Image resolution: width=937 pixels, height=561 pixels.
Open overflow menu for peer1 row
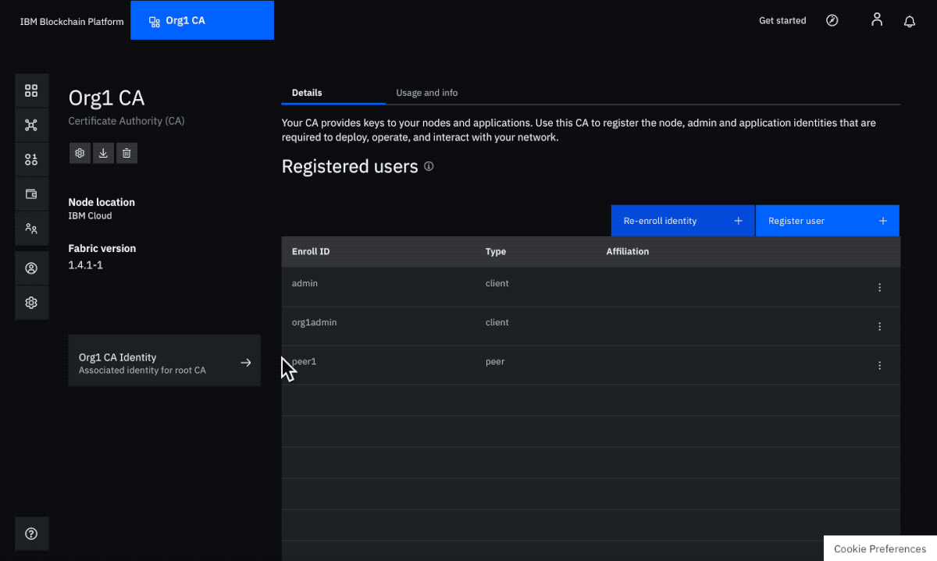click(x=880, y=365)
